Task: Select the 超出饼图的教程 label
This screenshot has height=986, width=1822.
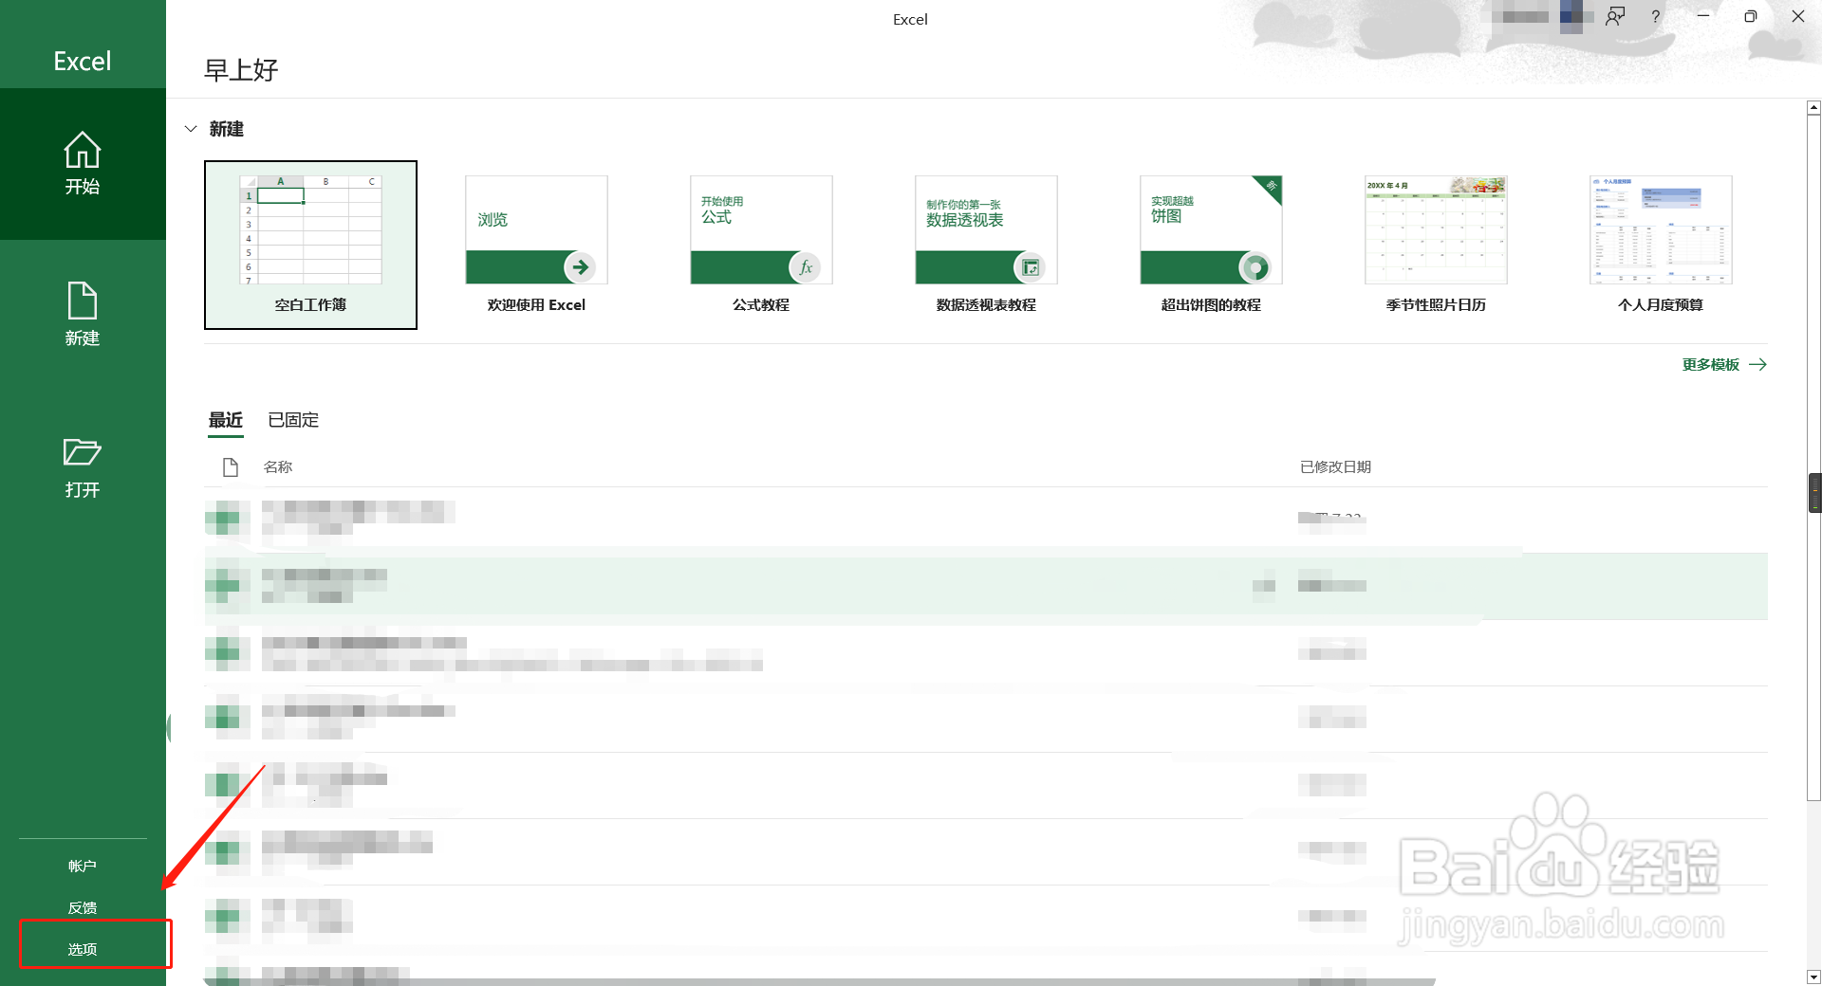Action: (x=1211, y=304)
